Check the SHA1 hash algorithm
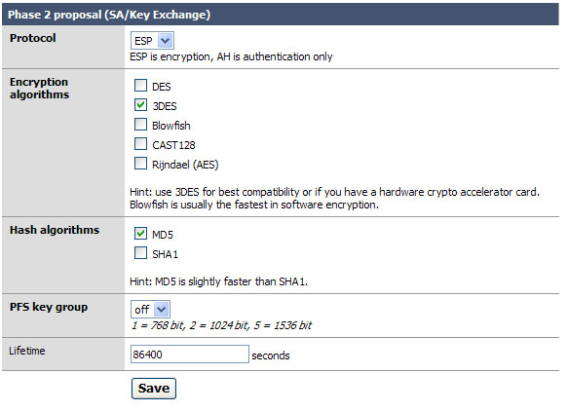The height and width of the screenshot is (411, 568). tap(140, 253)
